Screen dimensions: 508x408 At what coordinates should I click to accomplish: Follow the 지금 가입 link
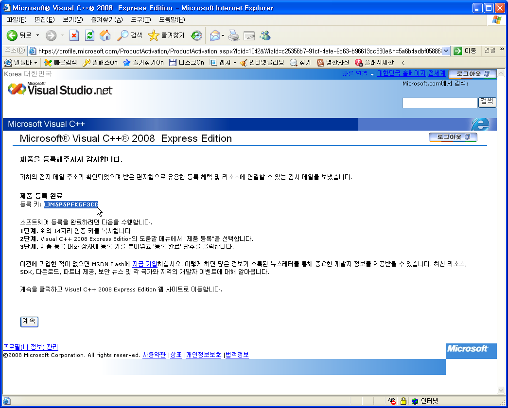click(x=144, y=264)
